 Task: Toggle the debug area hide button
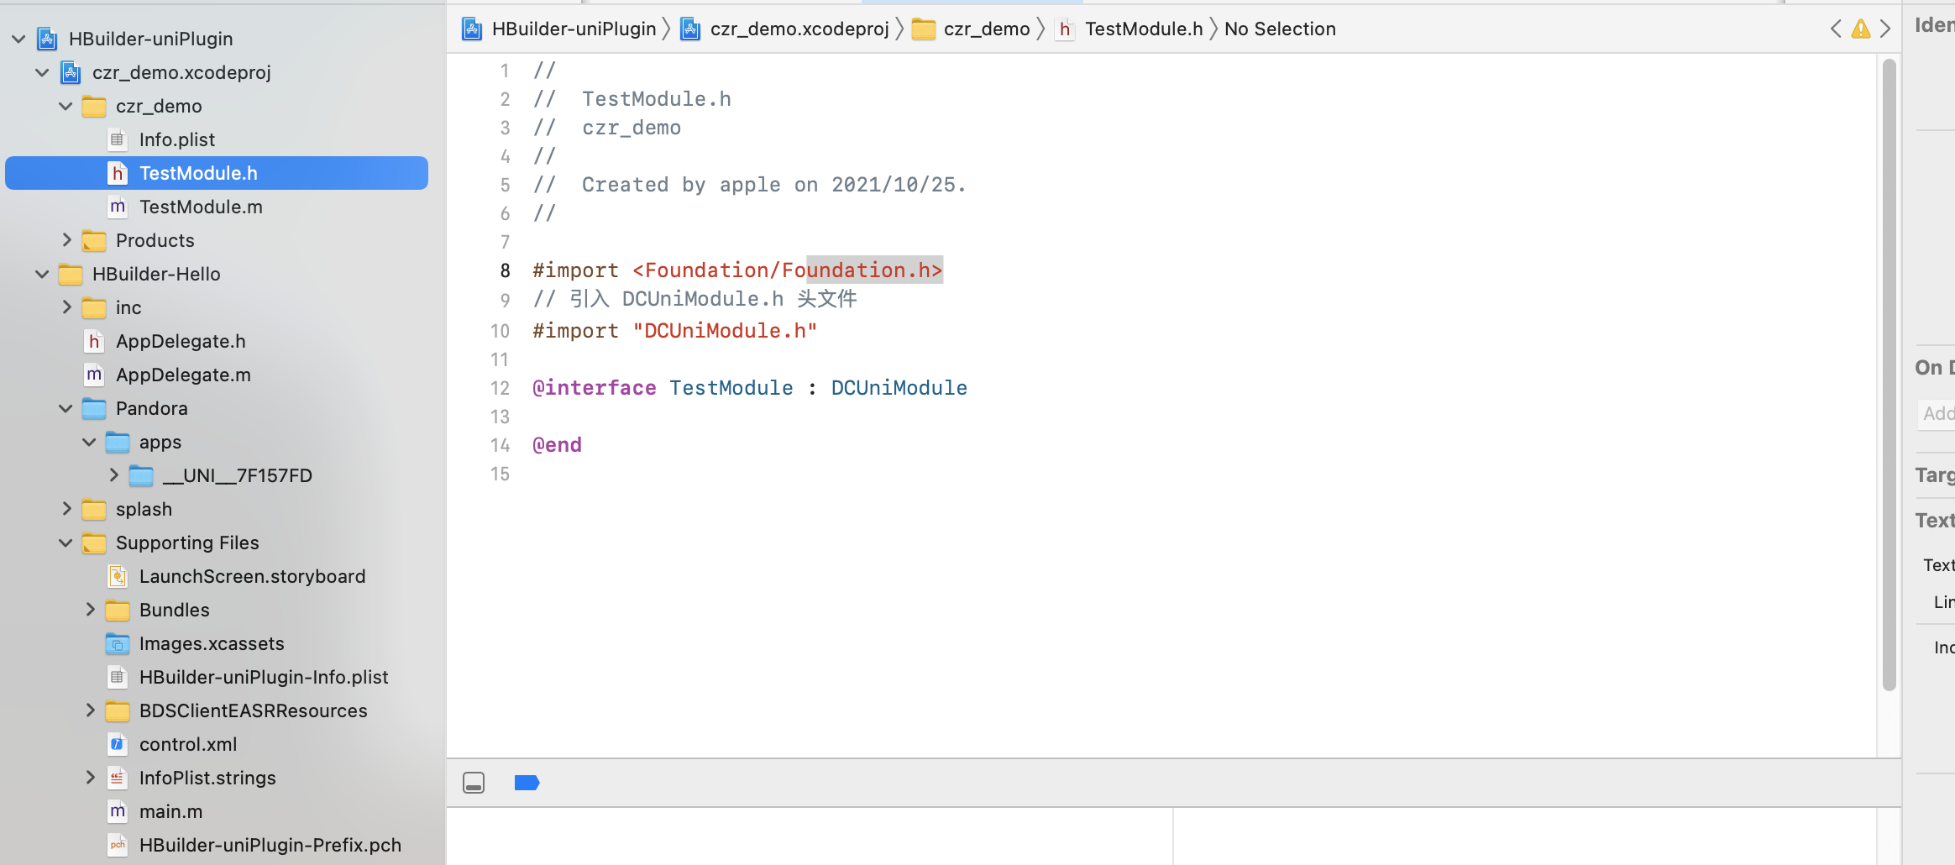point(474,783)
